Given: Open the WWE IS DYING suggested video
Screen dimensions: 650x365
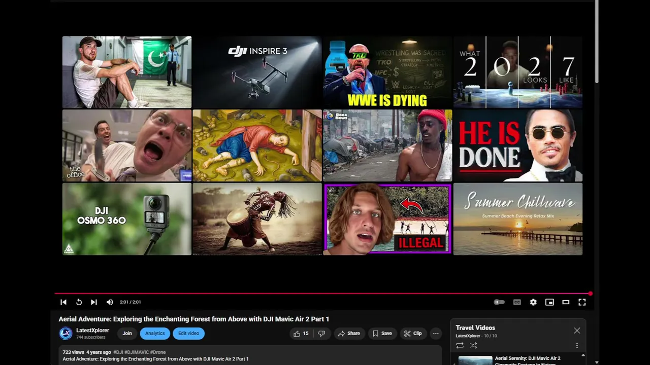Looking at the screenshot, I should tap(387, 72).
